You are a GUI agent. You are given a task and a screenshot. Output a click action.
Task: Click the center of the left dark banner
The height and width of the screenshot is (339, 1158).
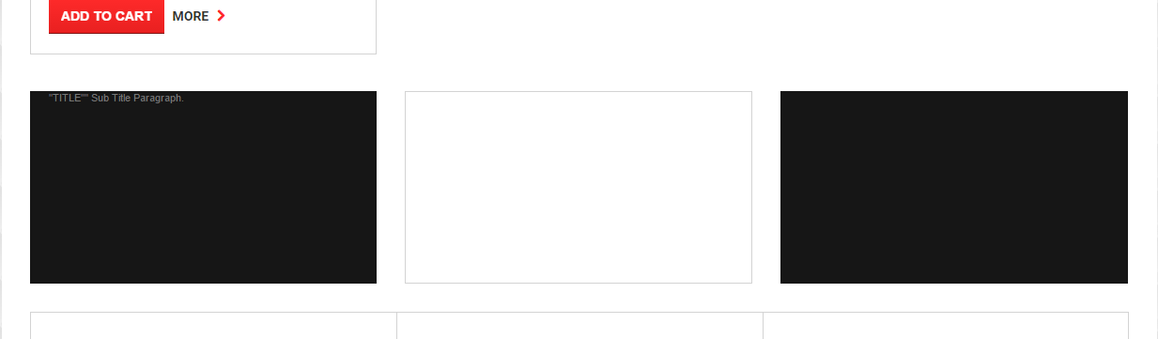tap(203, 187)
